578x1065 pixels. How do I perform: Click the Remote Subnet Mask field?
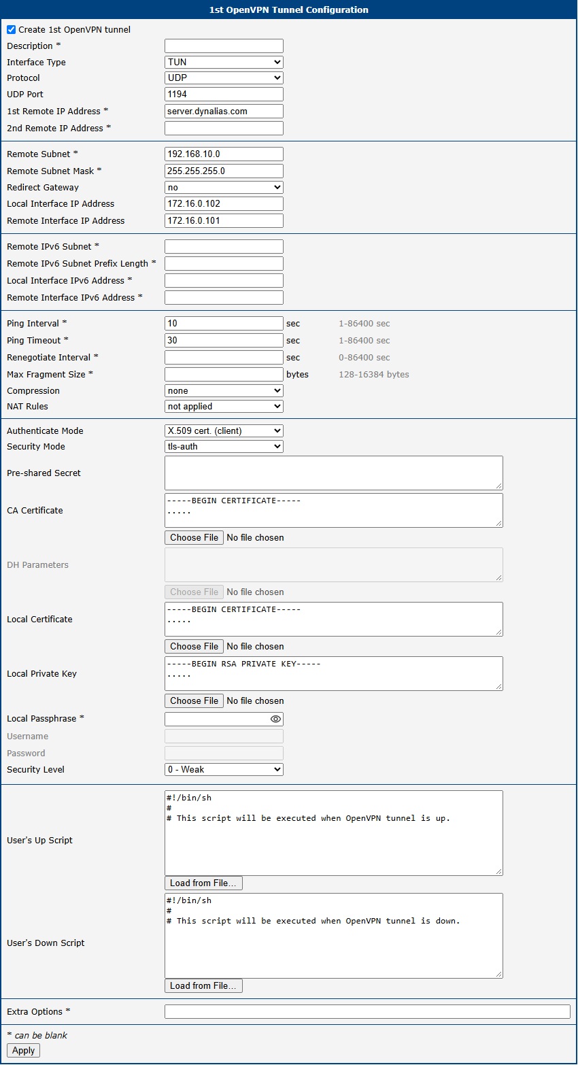224,171
